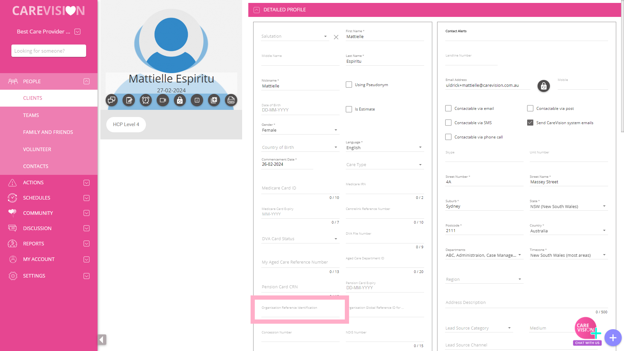624x351 pixels.
Task: Click the clipboard edit notes icon
Action: tap(129, 100)
